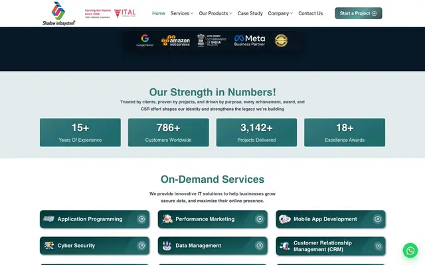The image size is (425, 265).
Task: Open the Customer Relationship Management (CRM) card
Action: (331, 246)
